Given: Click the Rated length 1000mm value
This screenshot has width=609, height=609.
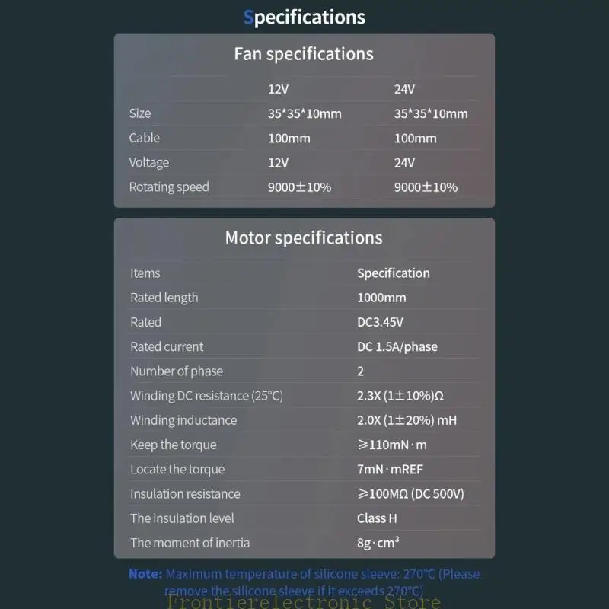Looking at the screenshot, I should 381,298.
